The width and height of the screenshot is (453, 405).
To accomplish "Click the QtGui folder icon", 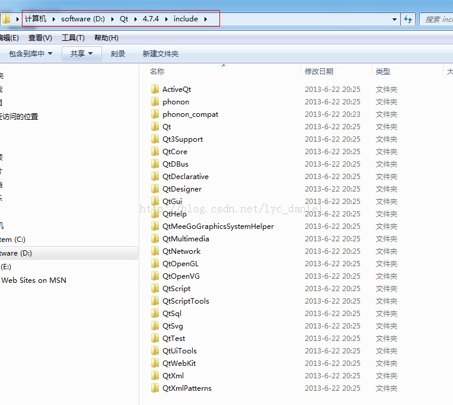I will tap(155, 201).
